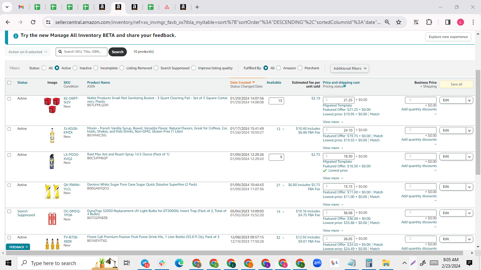Click the Explore new experience button
The image size is (481, 270).
coord(448,37)
